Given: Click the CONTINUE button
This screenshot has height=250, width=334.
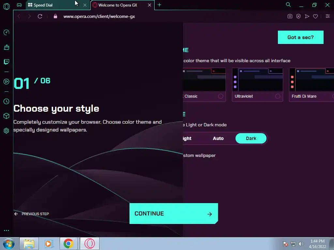Looking at the screenshot, I should pyautogui.click(x=174, y=214).
